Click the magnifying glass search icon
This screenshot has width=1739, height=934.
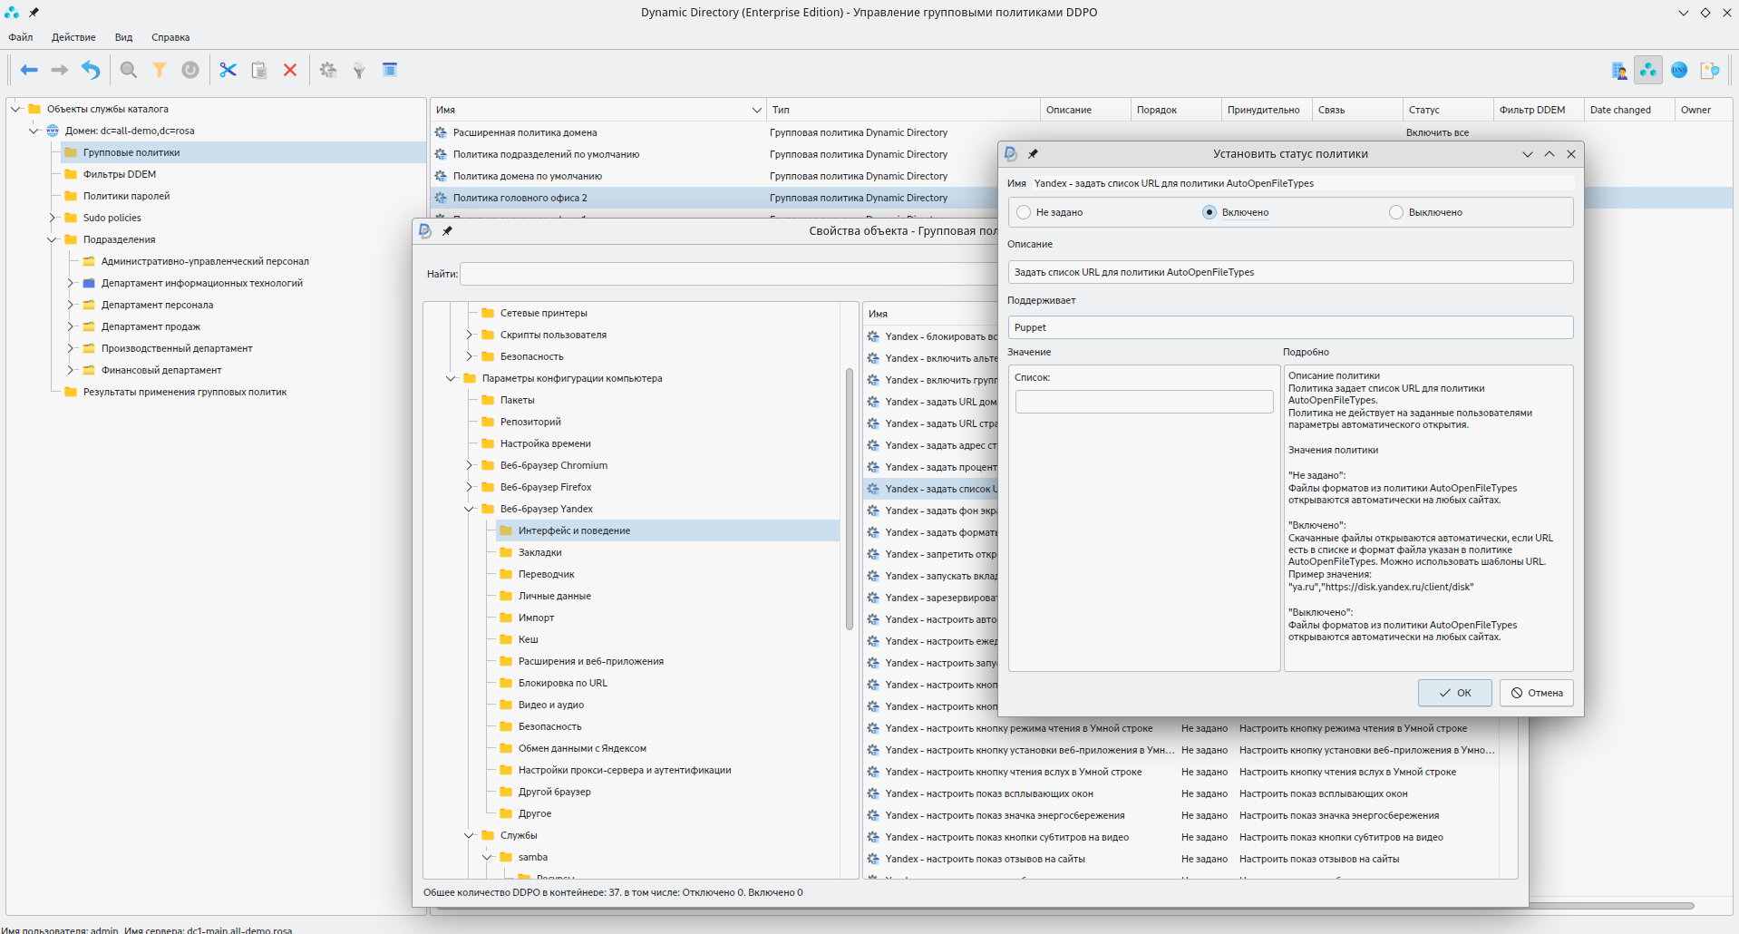coord(129,70)
